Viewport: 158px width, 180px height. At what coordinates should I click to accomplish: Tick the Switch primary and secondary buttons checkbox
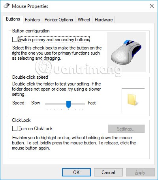(x=15, y=40)
